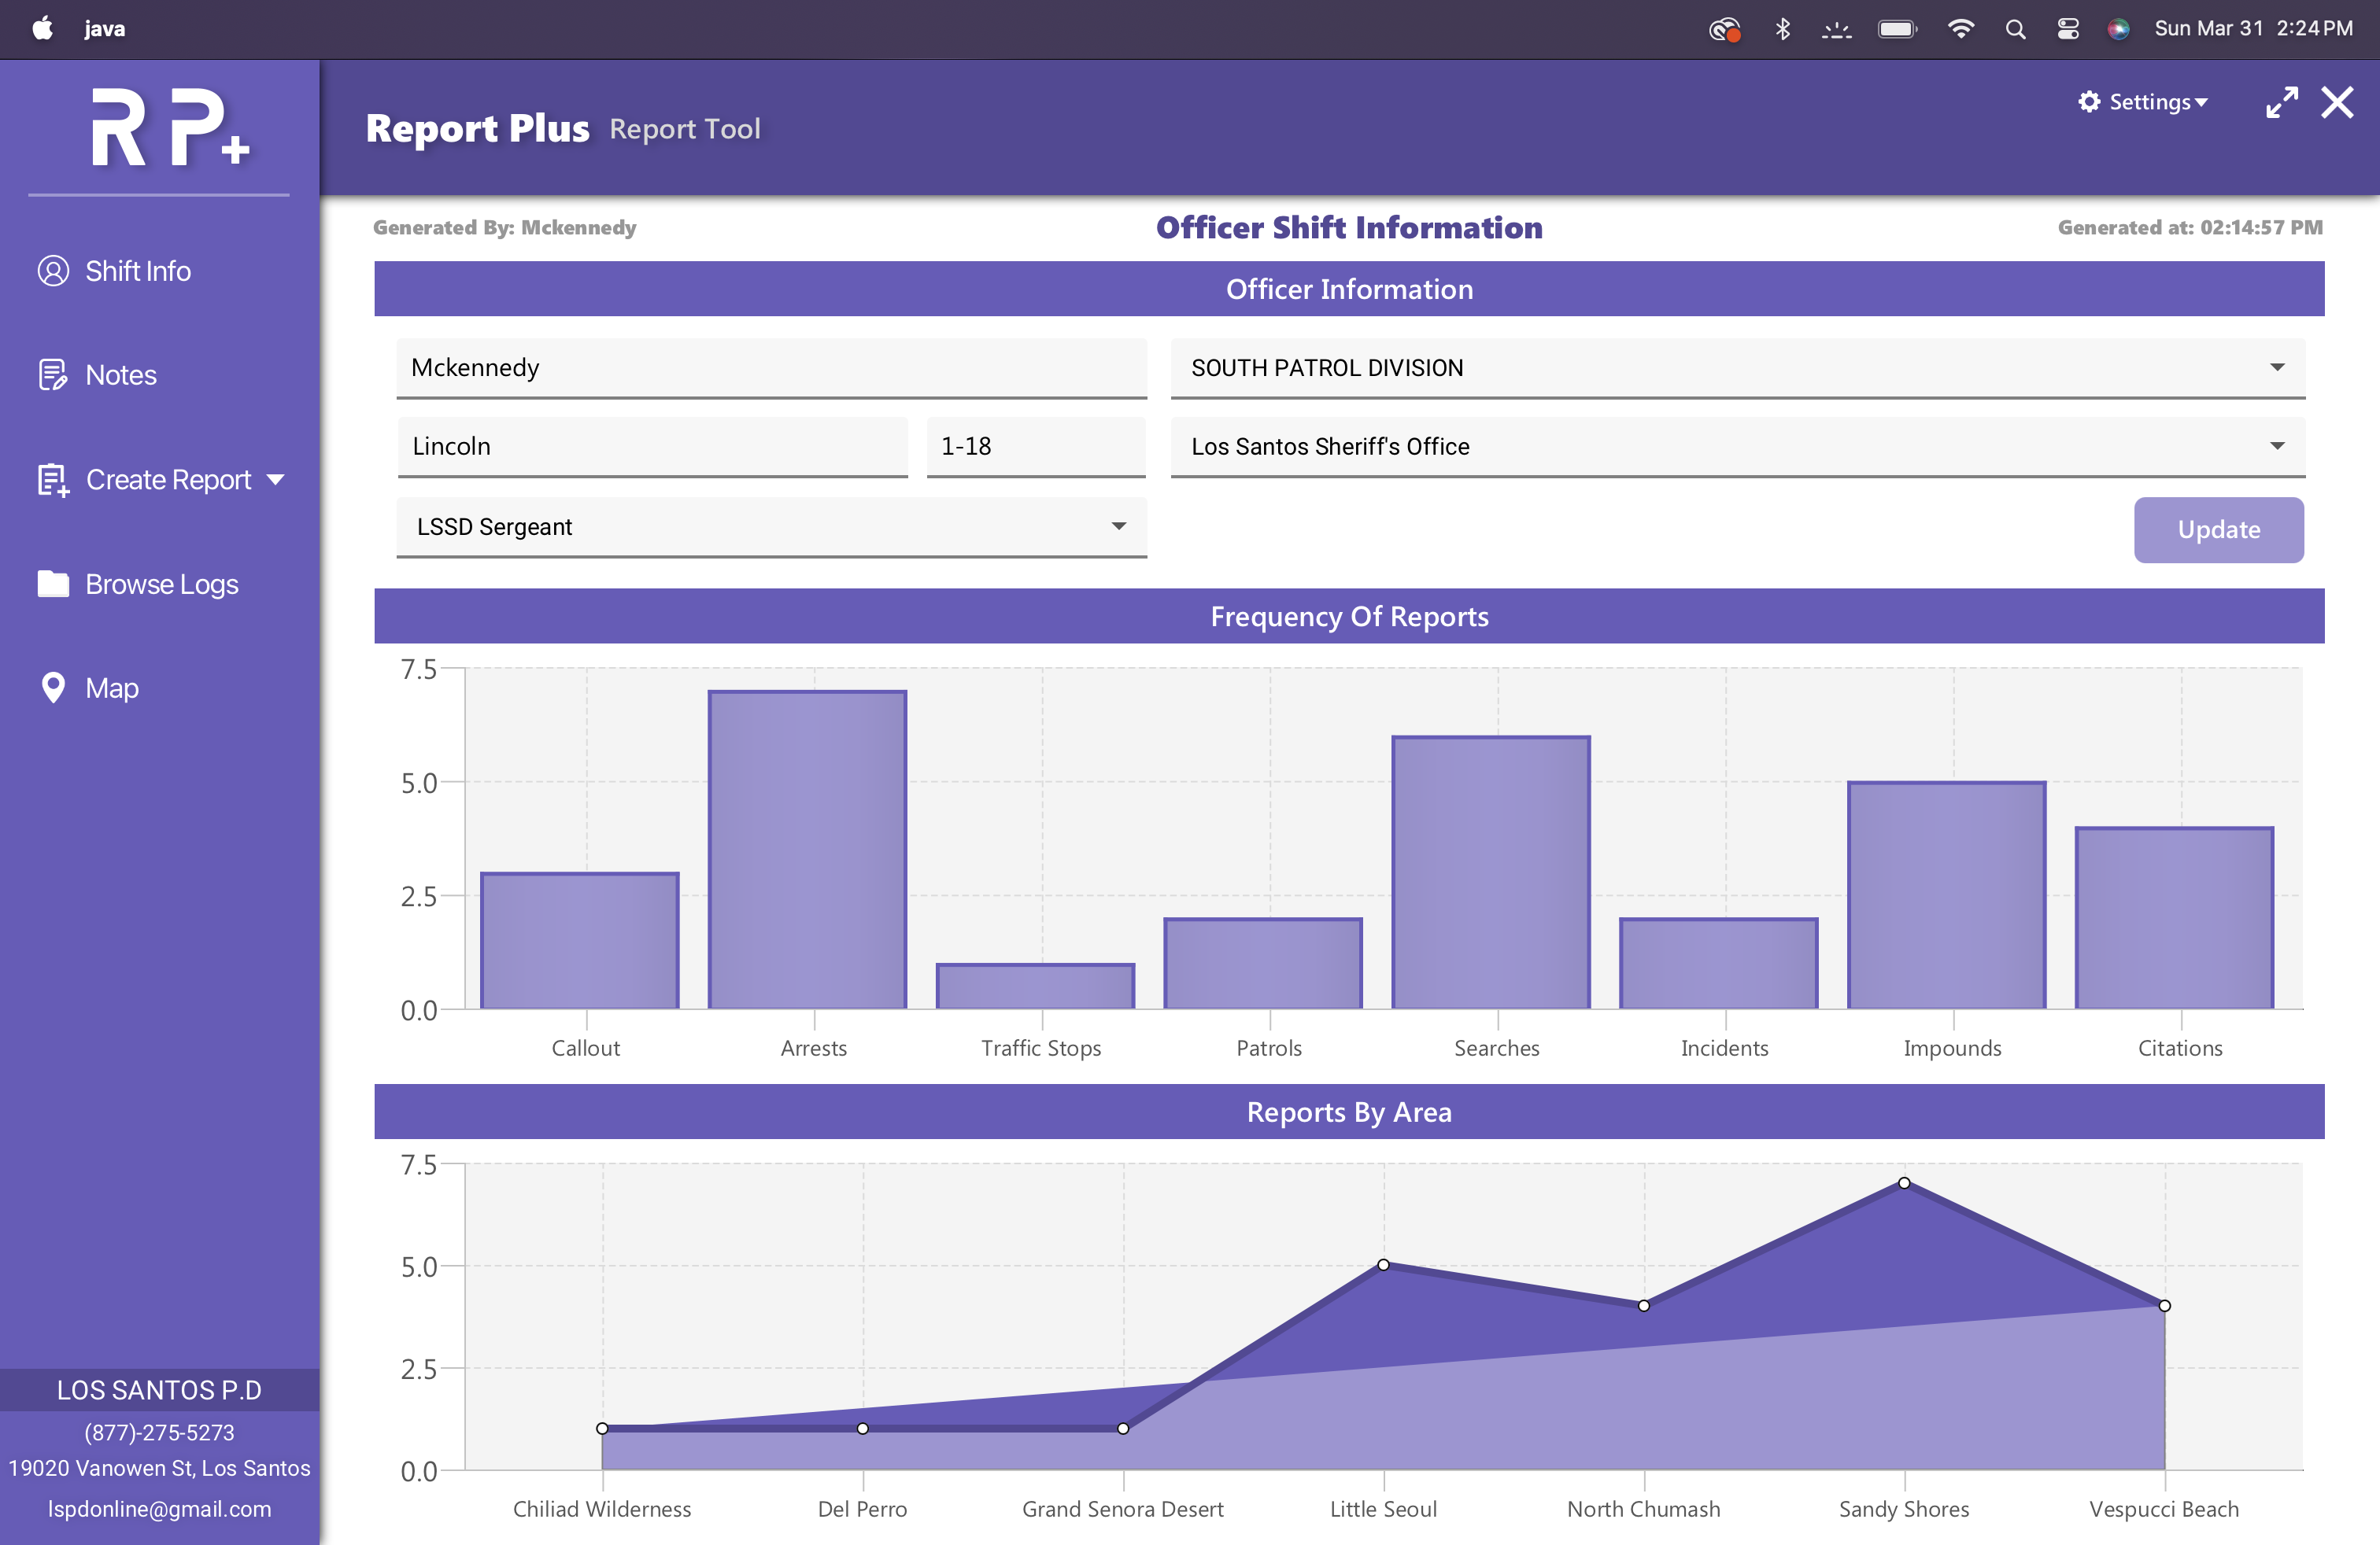Viewport: 2380px width, 1545px height.
Task: Click the Notes notepad icon
Action: click(x=53, y=374)
